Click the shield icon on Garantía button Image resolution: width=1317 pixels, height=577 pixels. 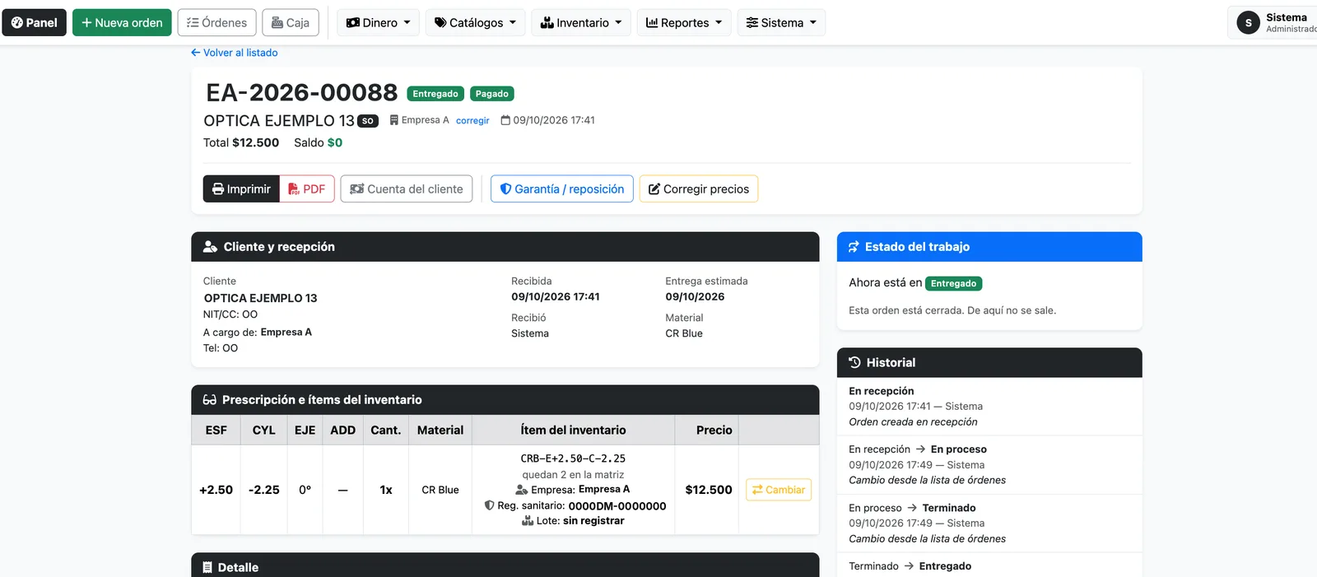[x=506, y=189]
